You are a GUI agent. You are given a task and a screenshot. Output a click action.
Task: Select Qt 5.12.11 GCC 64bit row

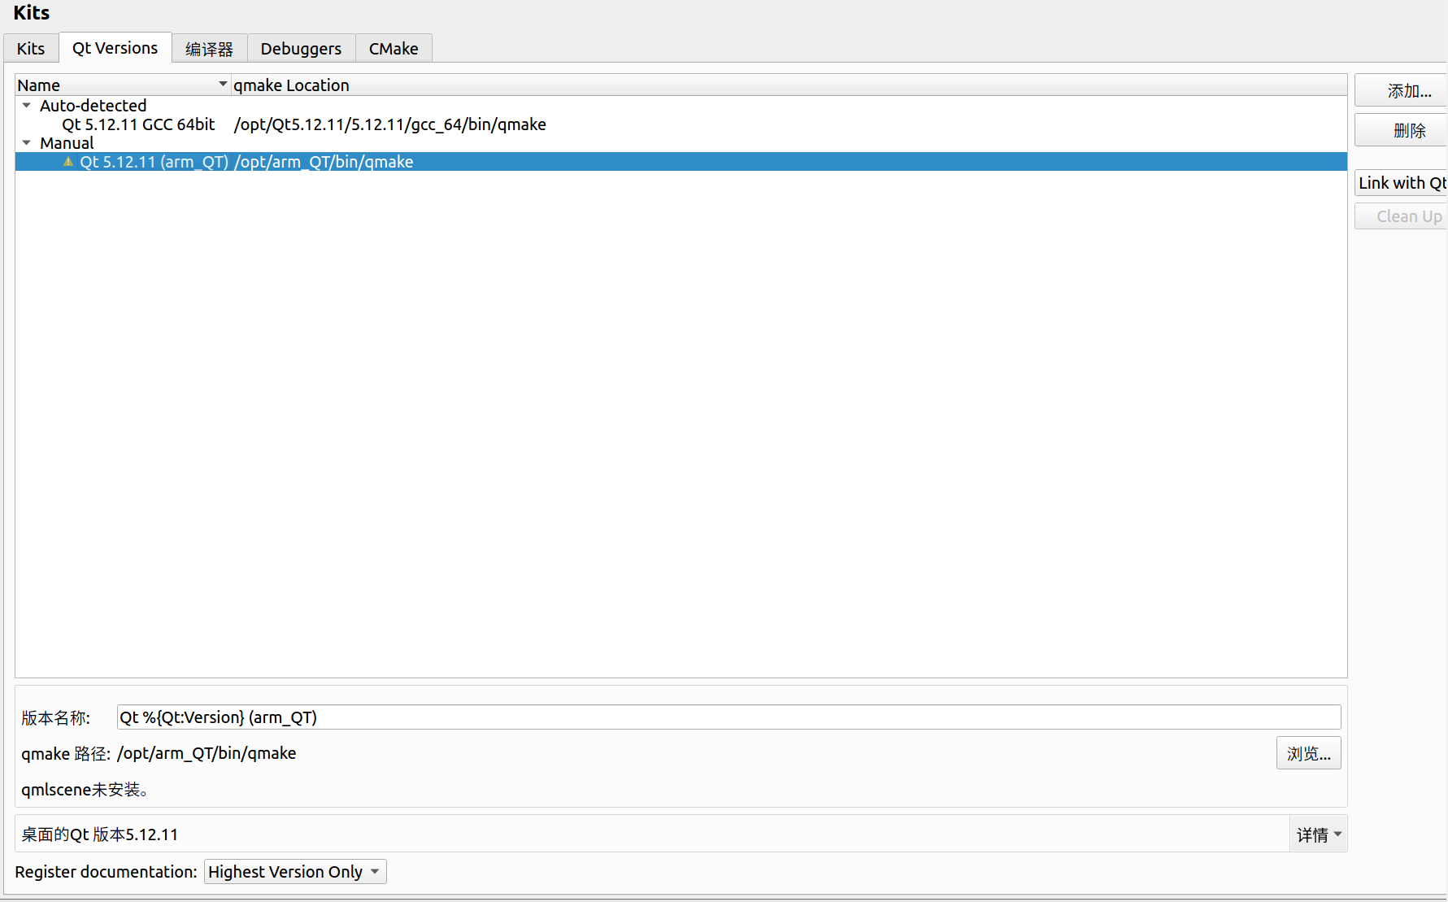click(681, 124)
